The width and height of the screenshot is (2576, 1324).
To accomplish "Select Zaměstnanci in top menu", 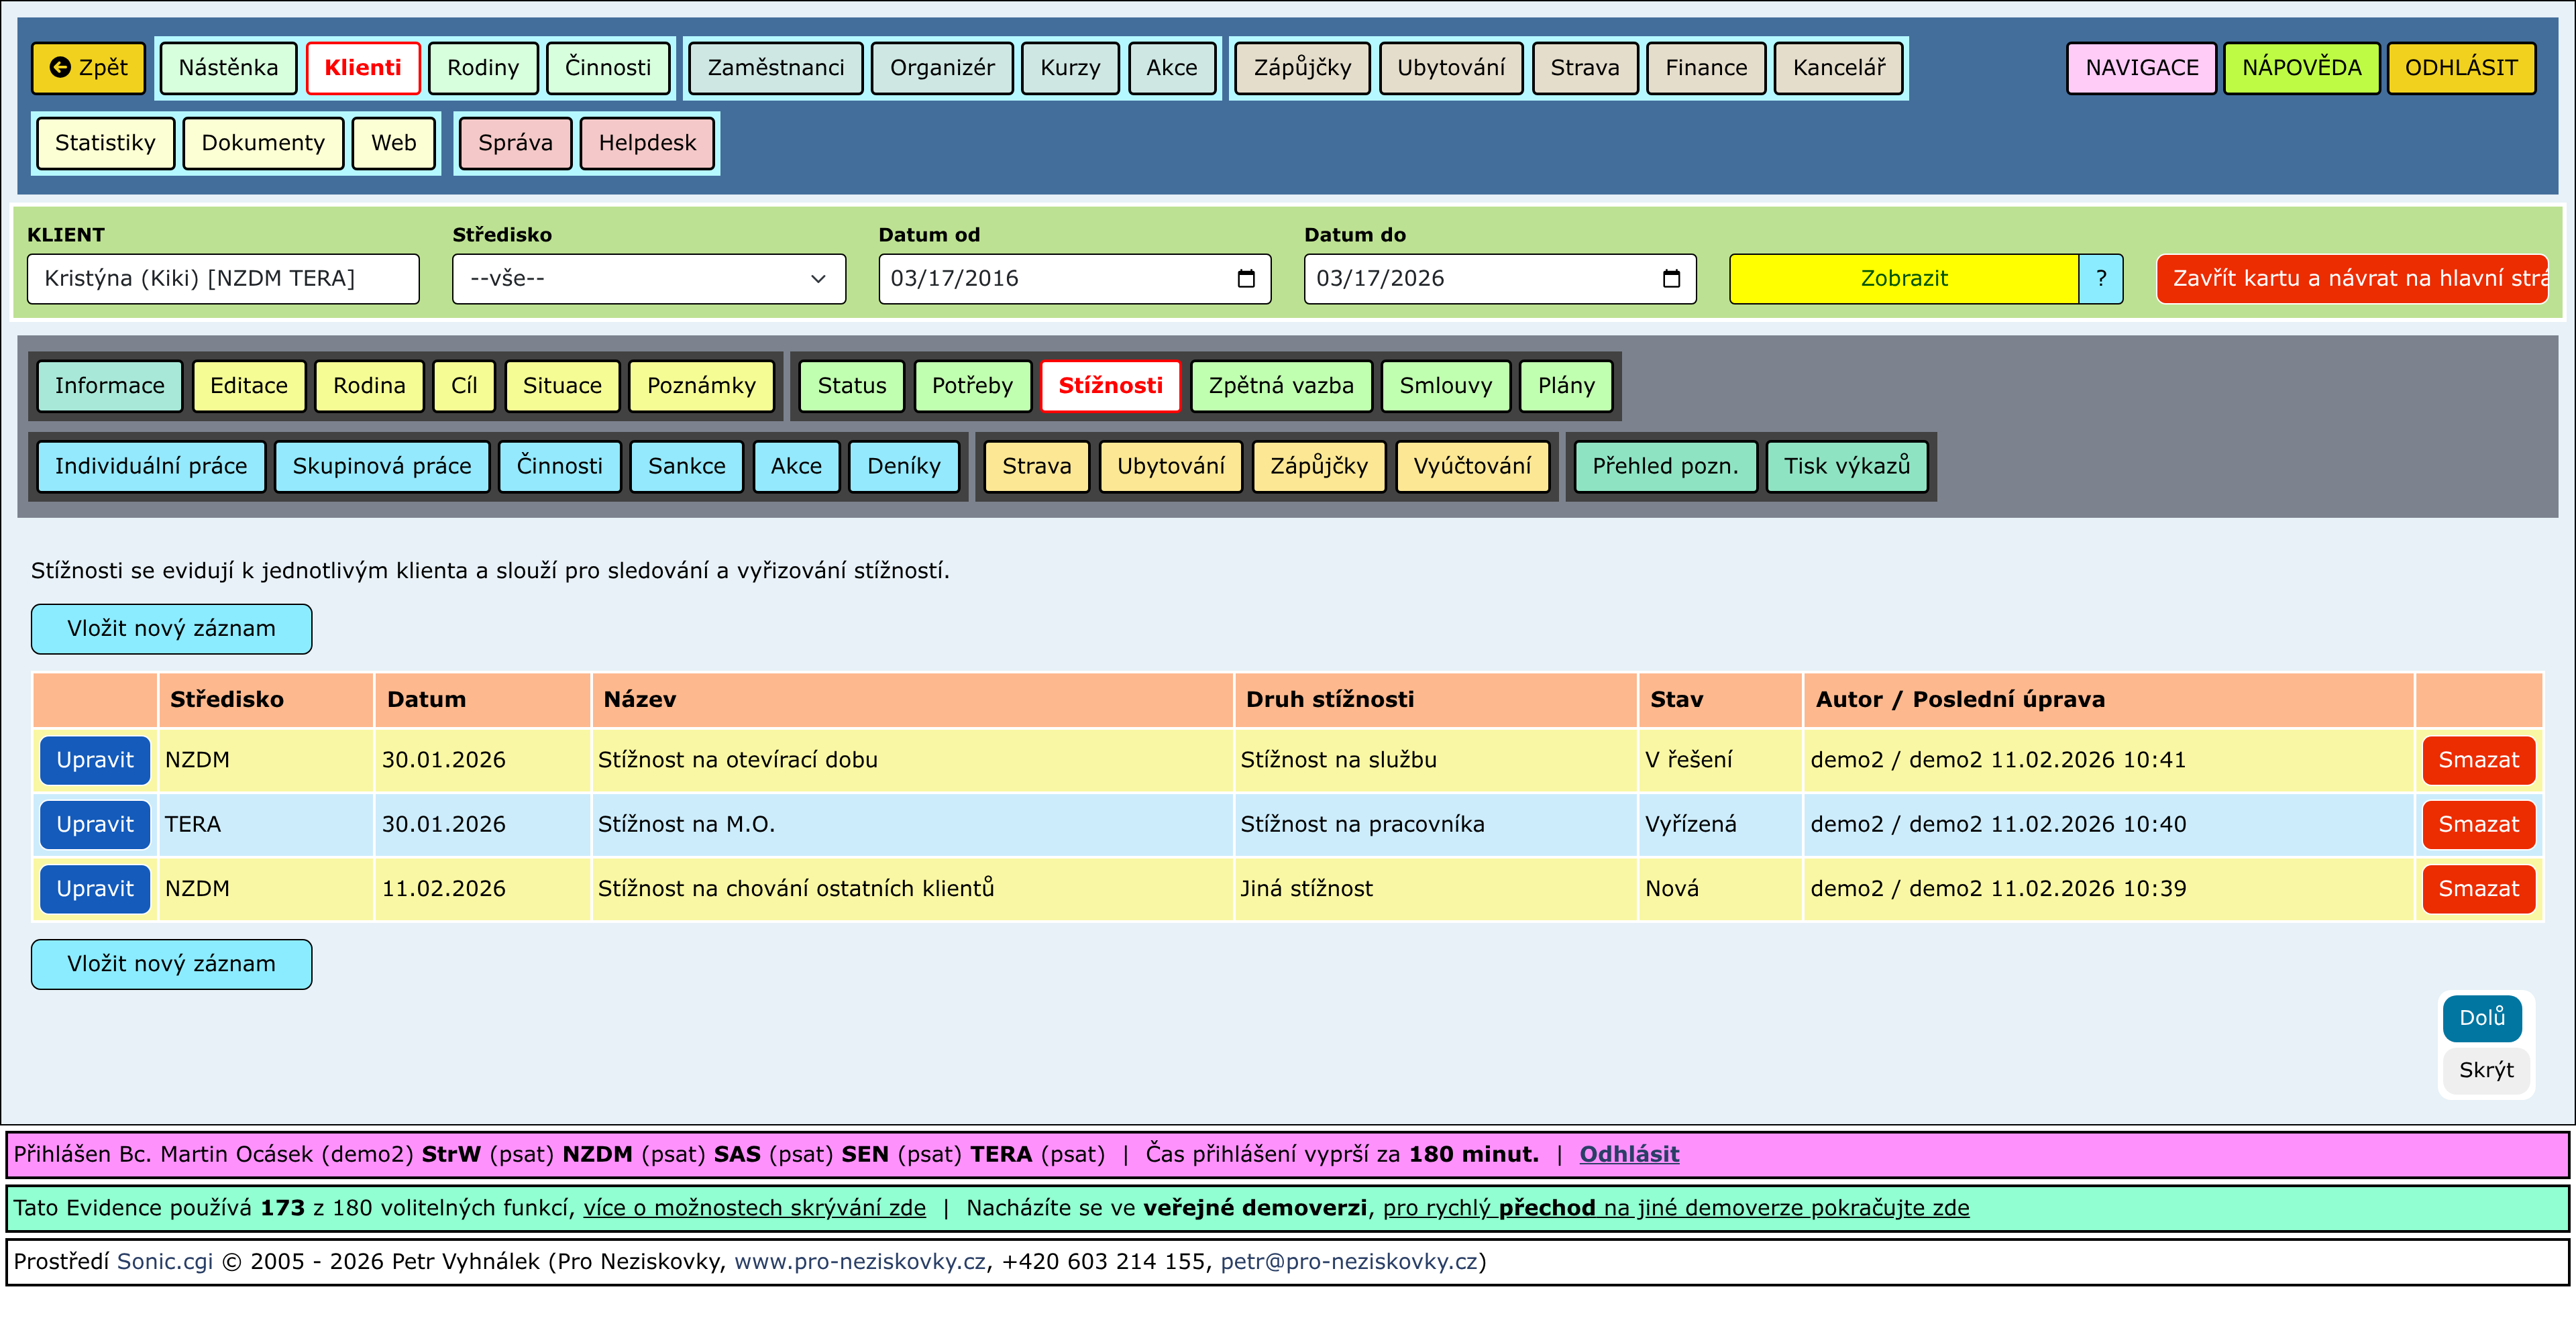I will pos(775,68).
